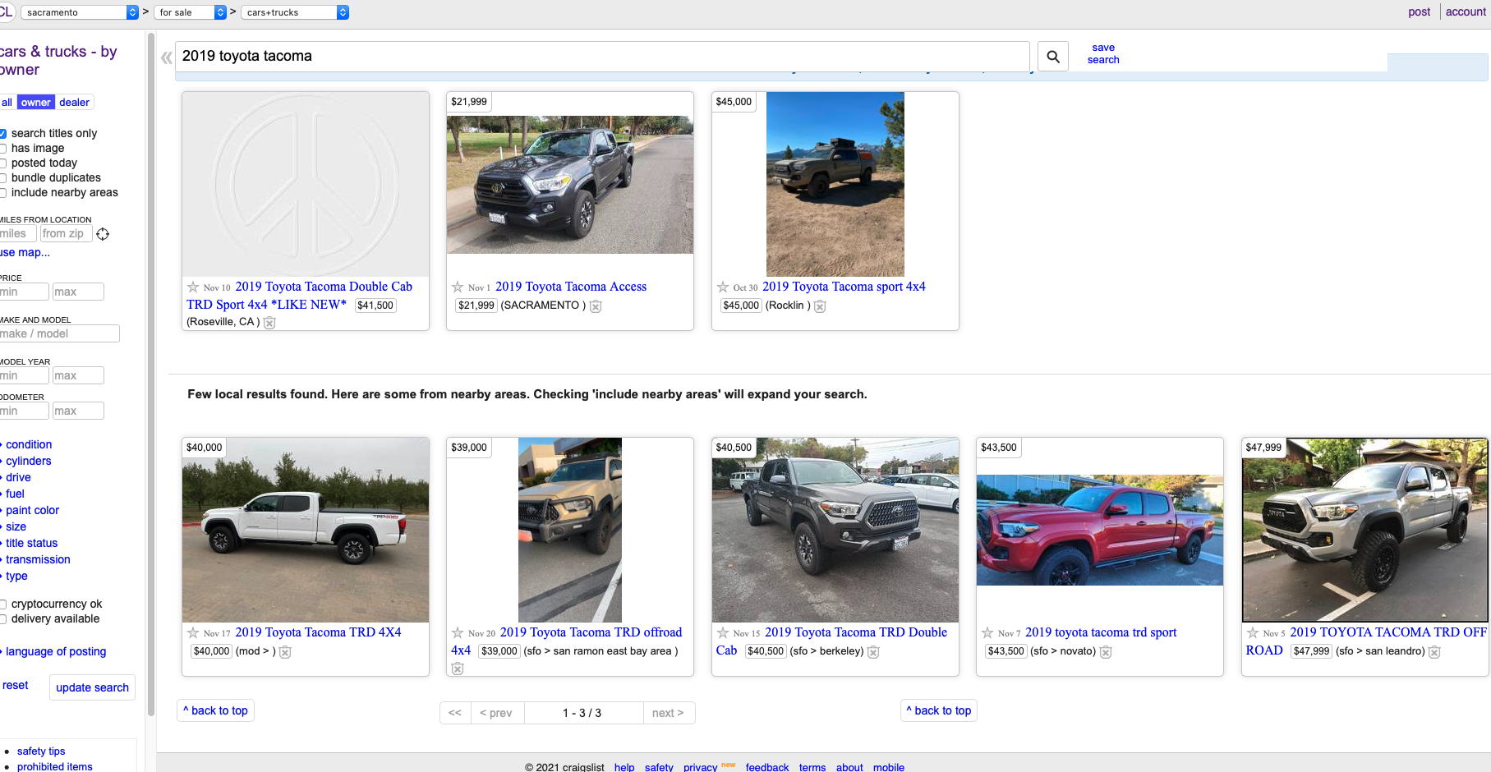Expand the condition filter
1491x772 pixels.
tap(29, 444)
